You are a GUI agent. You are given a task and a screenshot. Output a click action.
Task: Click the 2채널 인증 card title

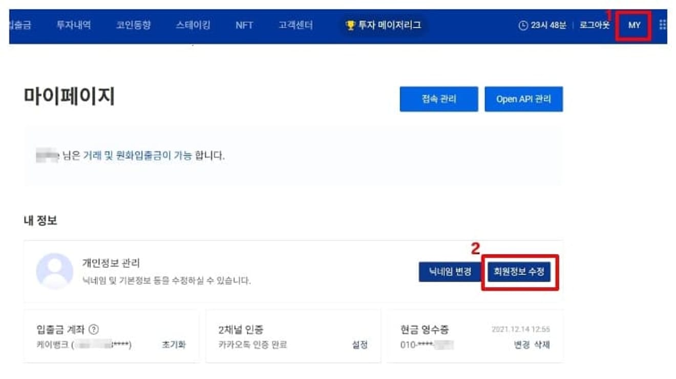click(241, 329)
